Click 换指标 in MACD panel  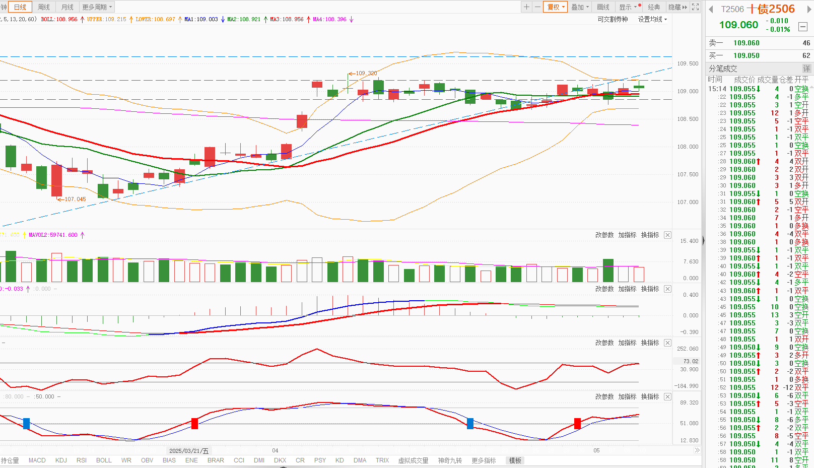(650, 289)
